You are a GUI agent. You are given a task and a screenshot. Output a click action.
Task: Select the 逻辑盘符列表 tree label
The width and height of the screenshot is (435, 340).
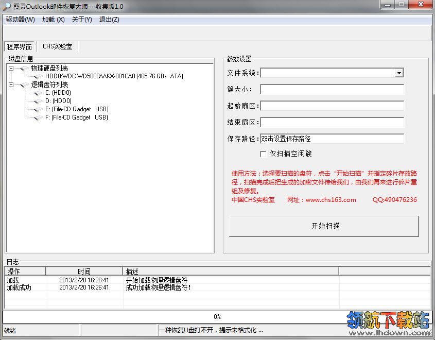pyautogui.click(x=49, y=84)
